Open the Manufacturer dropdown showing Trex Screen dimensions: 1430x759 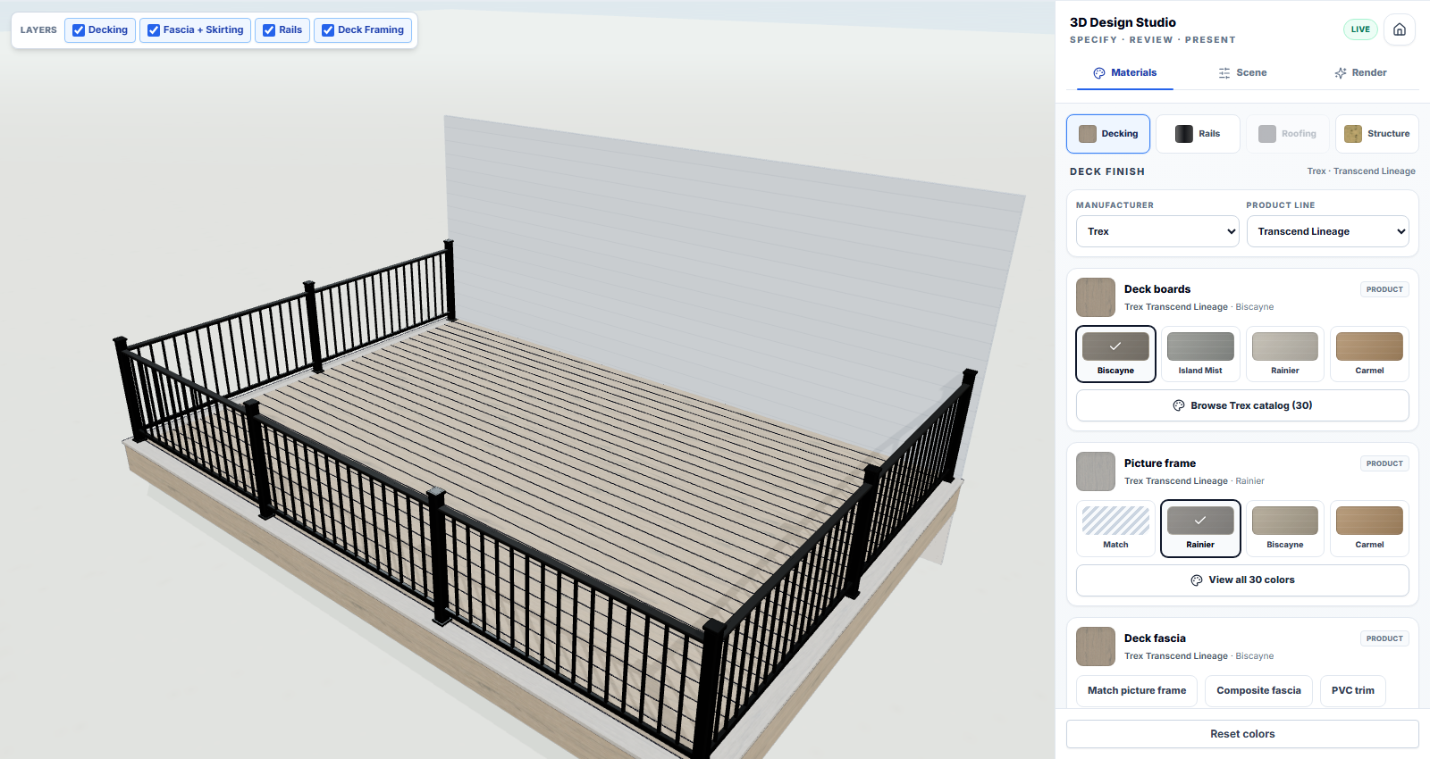(x=1157, y=231)
